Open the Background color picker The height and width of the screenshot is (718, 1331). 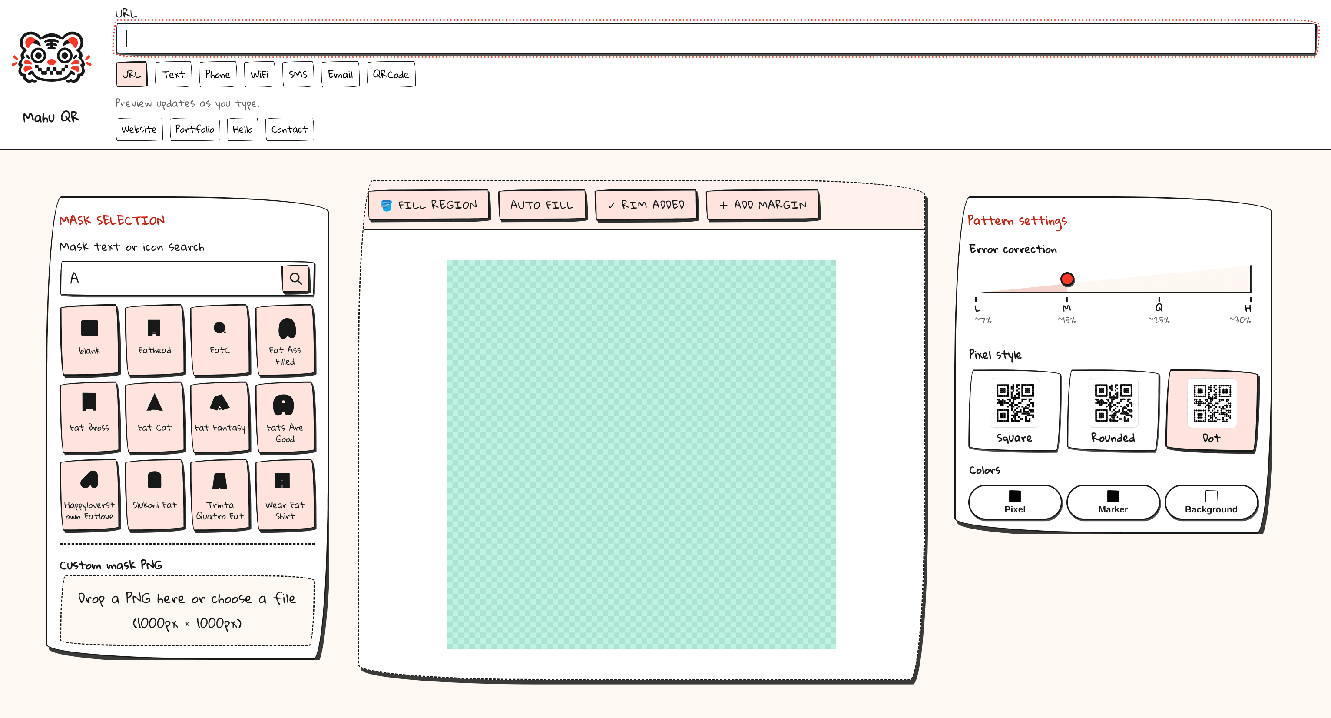1211,502
